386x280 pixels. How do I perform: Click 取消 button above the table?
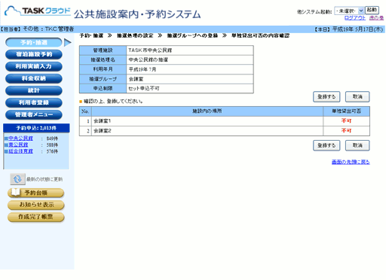(x=357, y=97)
